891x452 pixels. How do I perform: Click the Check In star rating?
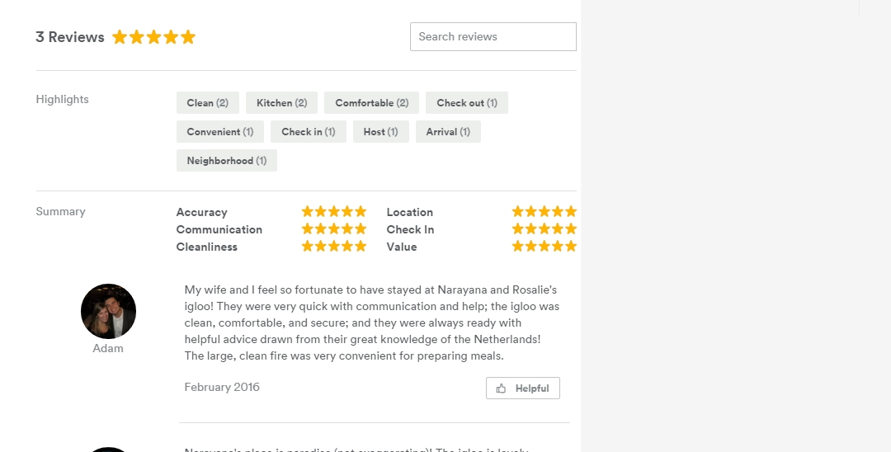(544, 229)
